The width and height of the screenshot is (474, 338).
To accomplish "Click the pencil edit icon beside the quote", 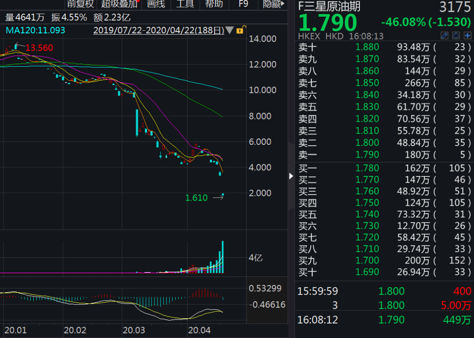I will pyautogui.click(x=444, y=36).
